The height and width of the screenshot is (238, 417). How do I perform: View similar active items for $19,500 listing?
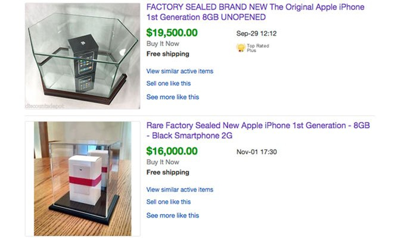[179, 71]
